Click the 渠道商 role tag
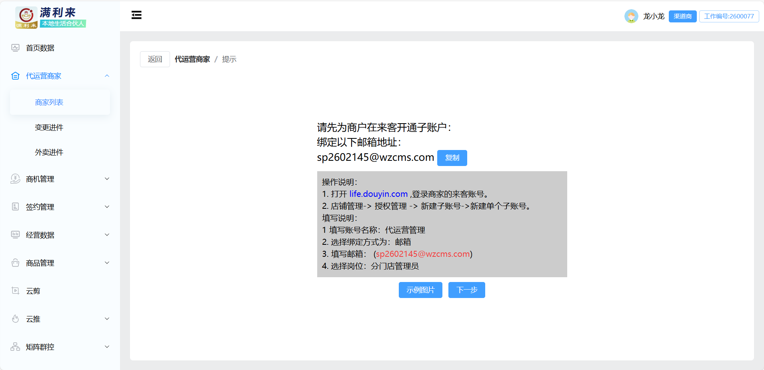The width and height of the screenshot is (764, 370). [x=683, y=16]
